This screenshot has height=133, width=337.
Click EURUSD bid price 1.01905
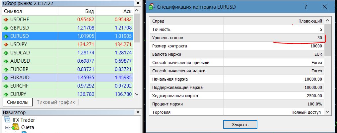pyautogui.click(x=86, y=36)
